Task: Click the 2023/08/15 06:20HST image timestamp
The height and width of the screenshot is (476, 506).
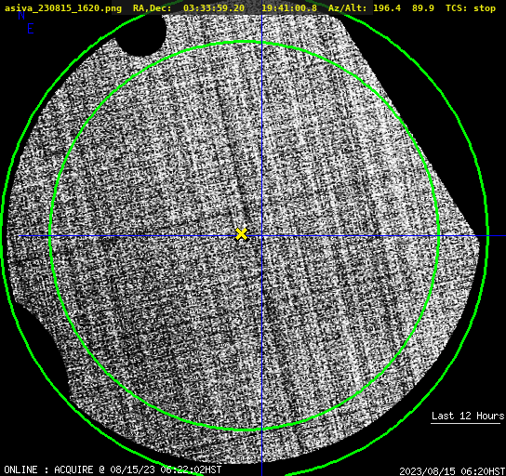Action: (x=452, y=471)
